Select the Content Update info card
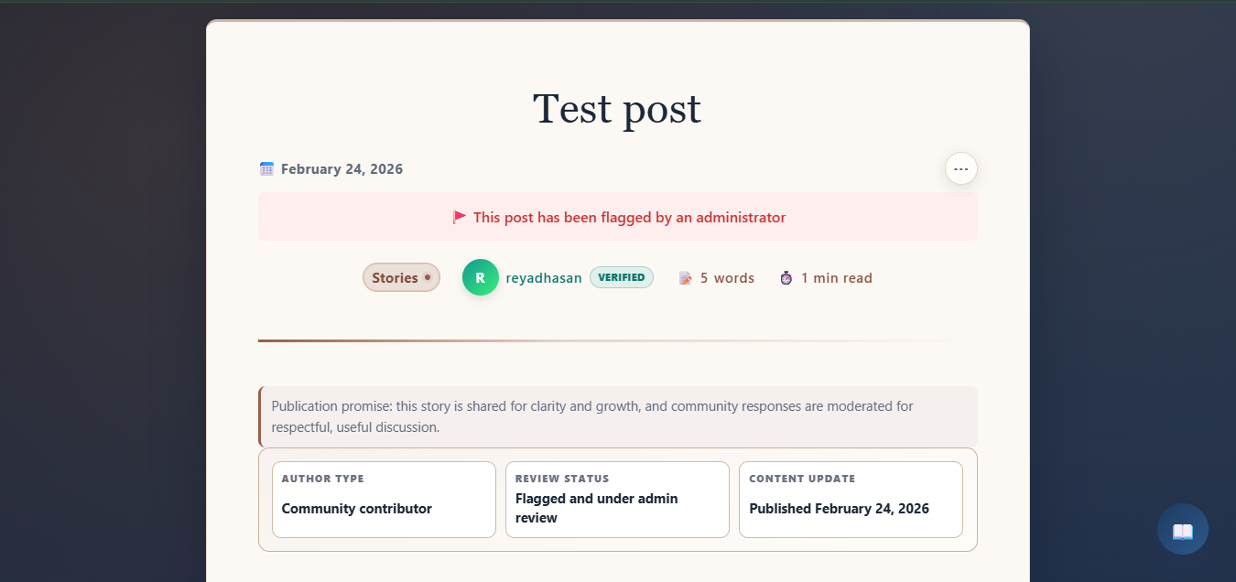 tap(851, 500)
